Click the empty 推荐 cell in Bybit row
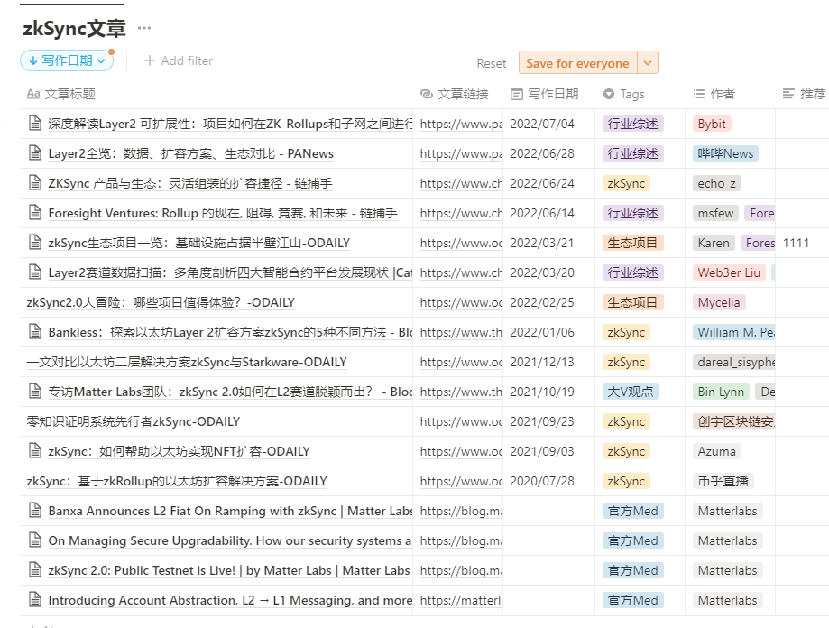Screen dimensions: 829x628 pos(802,124)
